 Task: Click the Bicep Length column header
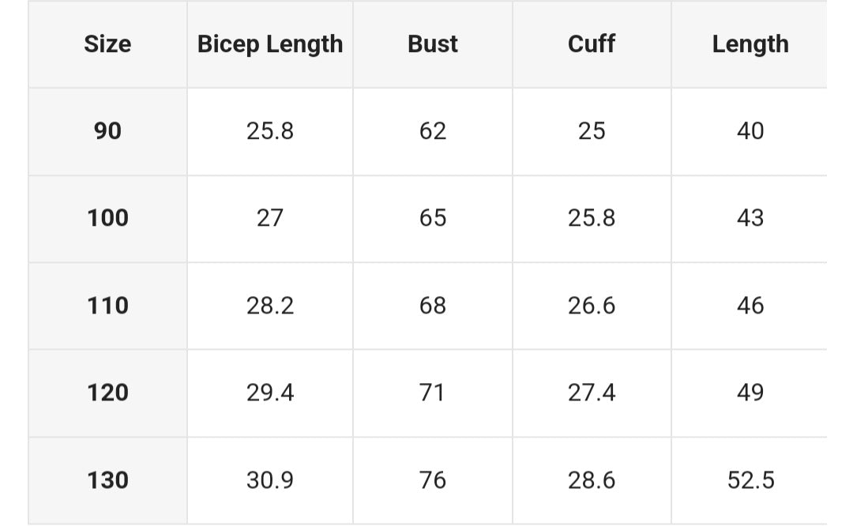pyautogui.click(x=270, y=44)
